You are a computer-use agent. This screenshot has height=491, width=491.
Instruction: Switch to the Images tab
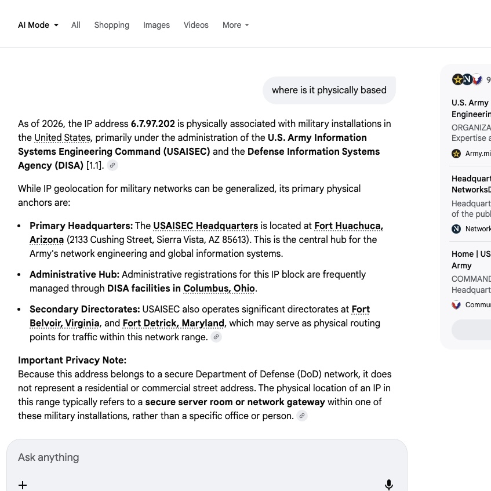point(157,25)
